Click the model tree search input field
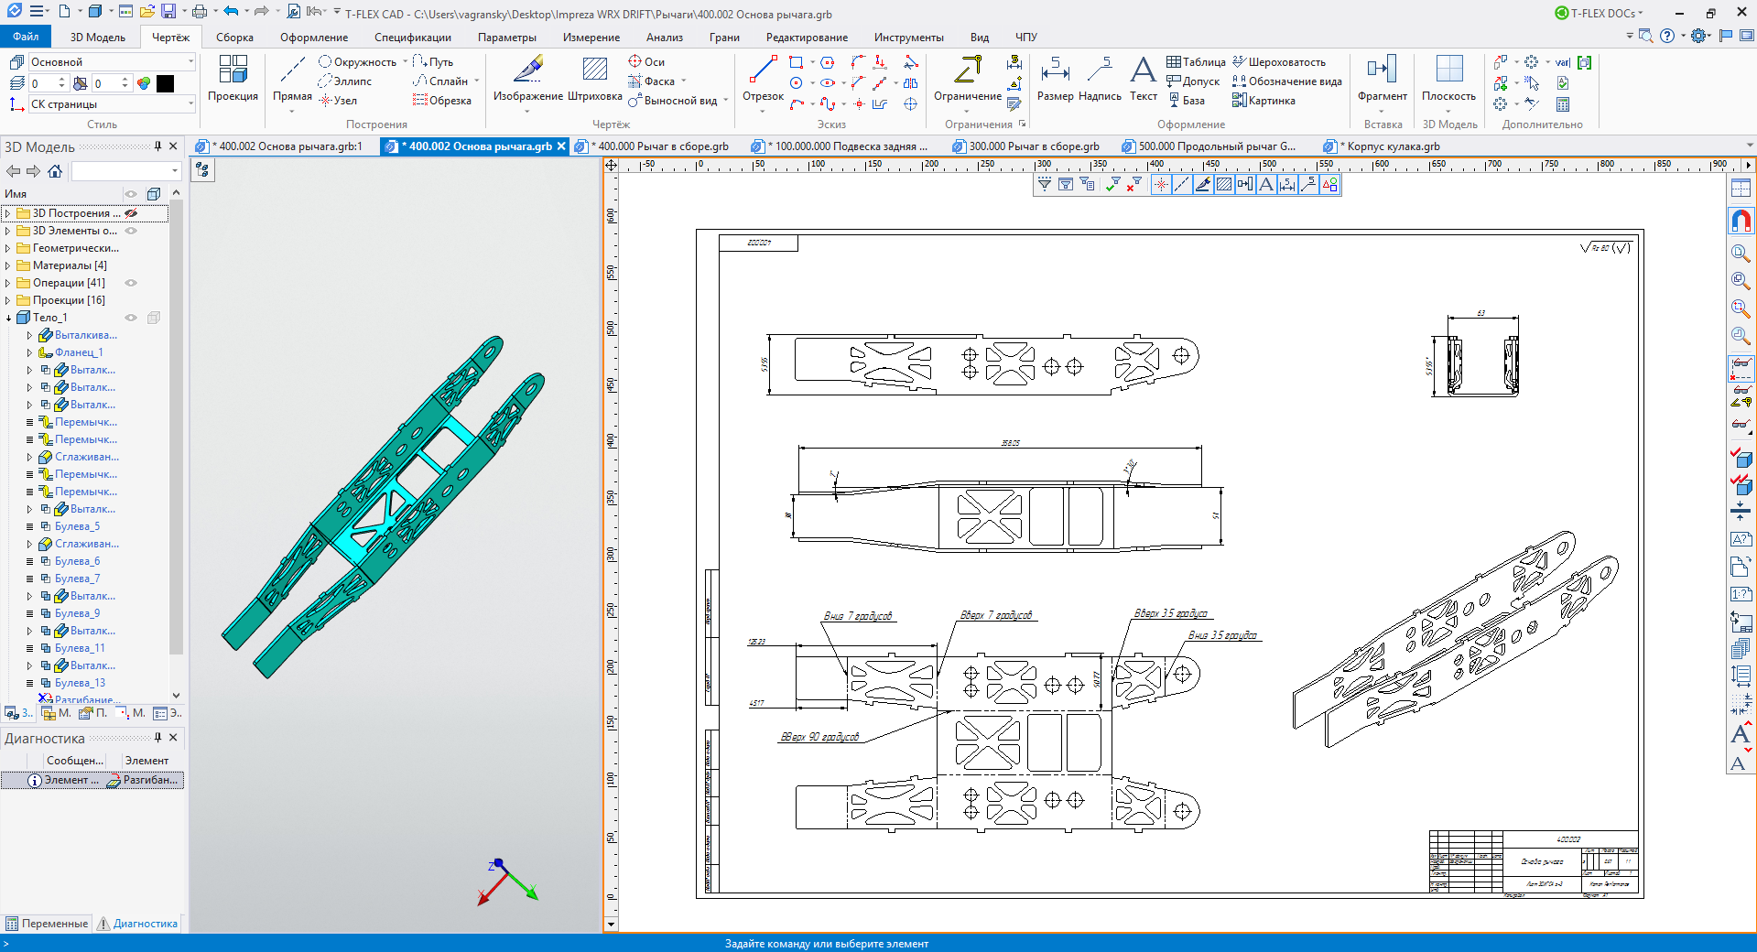 (x=121, y=171)
